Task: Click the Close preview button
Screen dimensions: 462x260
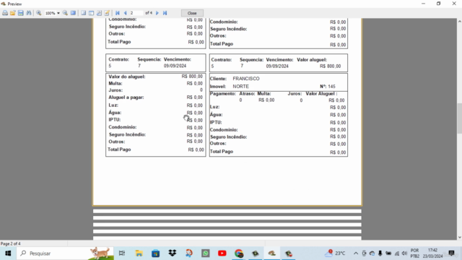Action: 192,13
